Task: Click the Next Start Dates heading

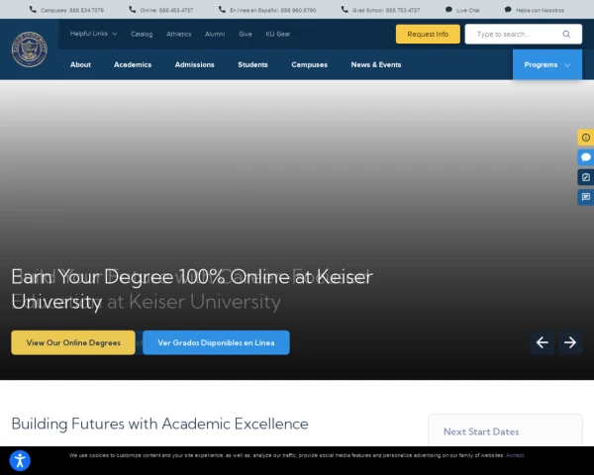Action: click(481, 431)
